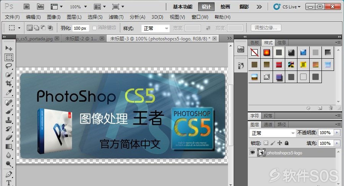Hide the photoshopcs5-logo layer
This screenshot has height=186, width=344.
pos(252,152)
